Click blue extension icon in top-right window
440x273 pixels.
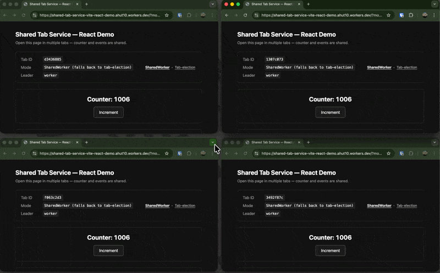tap(402, 15)
